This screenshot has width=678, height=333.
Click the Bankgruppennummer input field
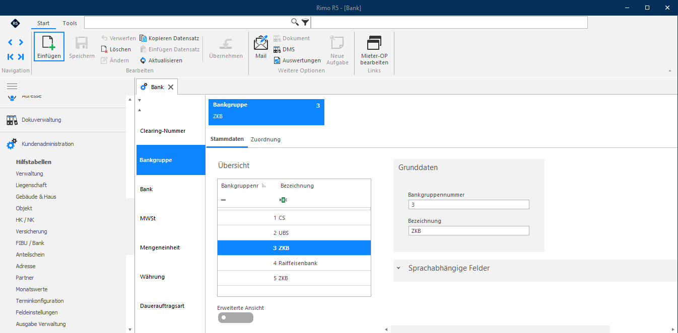[468, 205]
